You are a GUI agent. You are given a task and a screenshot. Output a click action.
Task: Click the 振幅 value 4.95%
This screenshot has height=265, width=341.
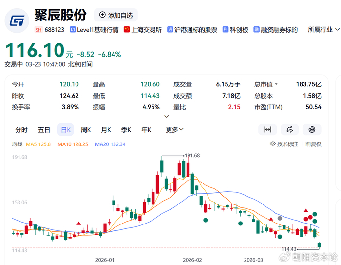tap(151, 107)
